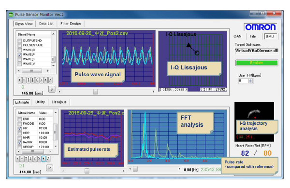
Task: Open the Utility tab
Action: click(40, 102)
